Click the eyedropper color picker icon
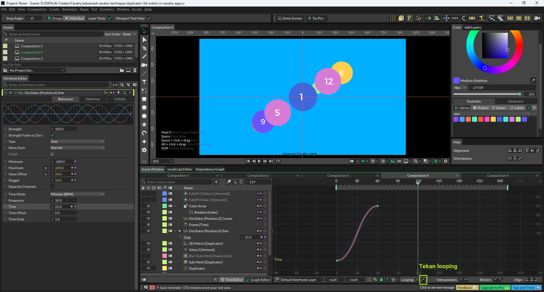 point(533,80)
